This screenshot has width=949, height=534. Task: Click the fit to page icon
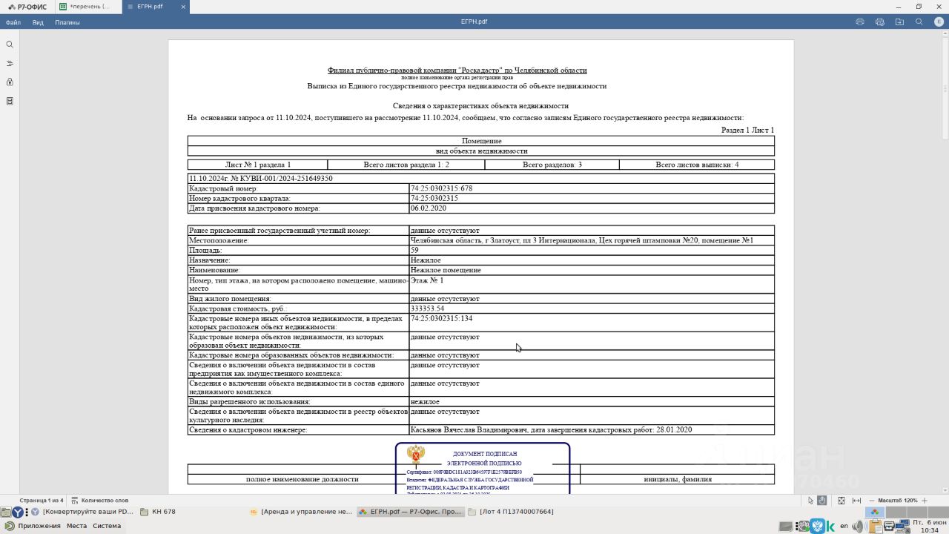coord(841,501)
